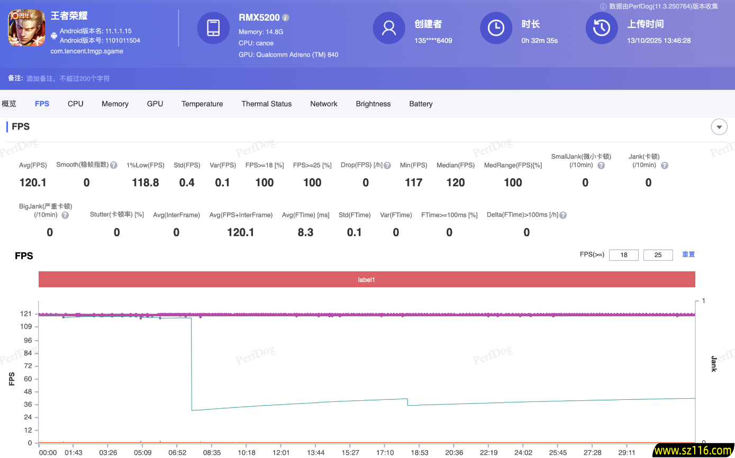This screenshot has height=458, width=735.
Task: Click the 备注 notes input field
Action: click(x=69, y=78)
